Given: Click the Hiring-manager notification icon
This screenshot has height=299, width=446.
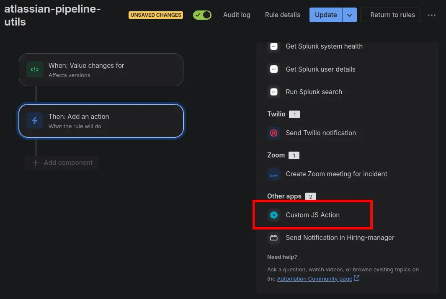Looking at the screenshot, I should click(x=274, y=238).
